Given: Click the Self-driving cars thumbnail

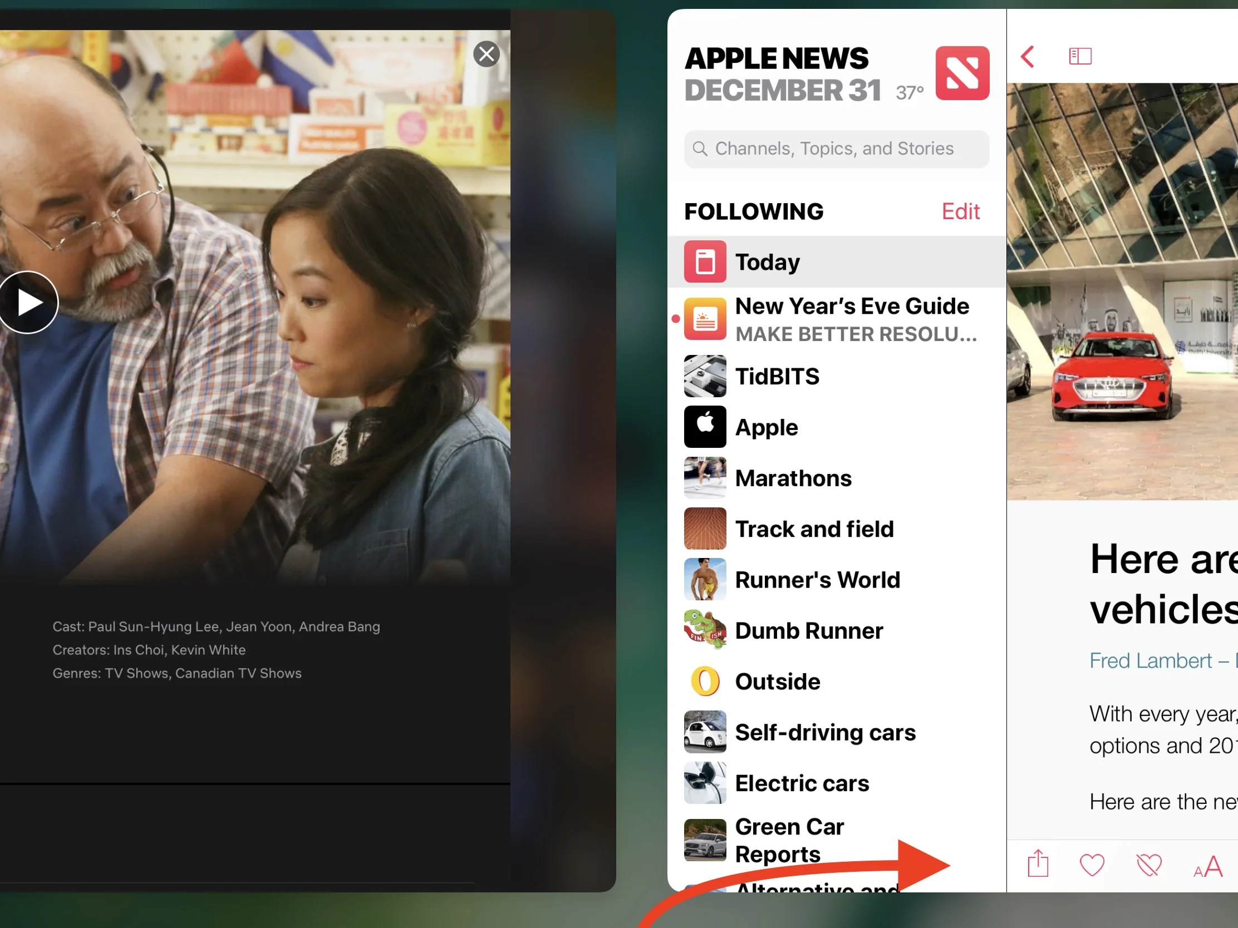Looking at the screenshot, I should [705, 733].
